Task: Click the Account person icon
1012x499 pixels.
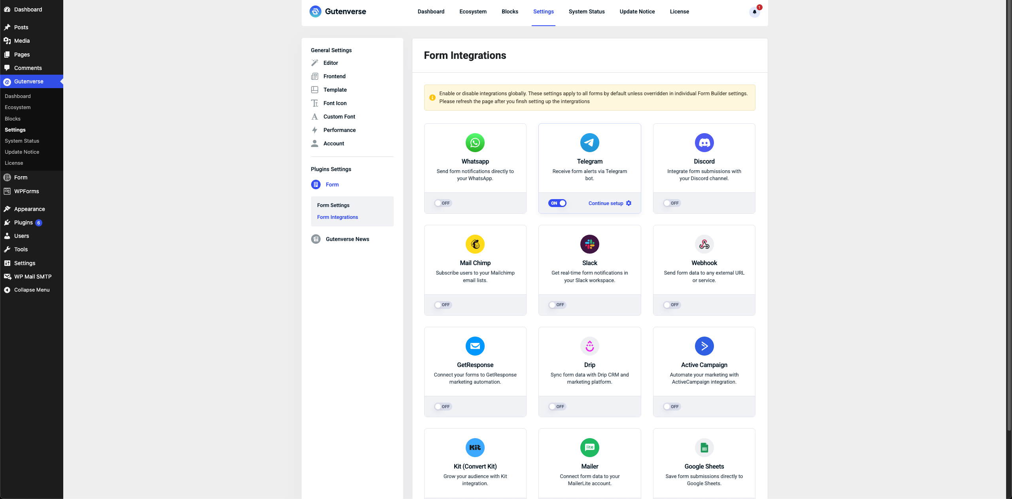Action: (315, 143)
